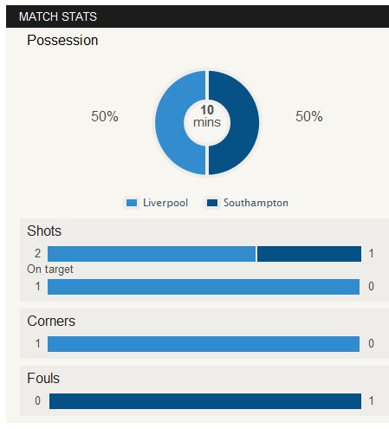Select the Liverpool legend label
Image resolution: width=389 pixels, height=429 pixels.
tap(165, 203)
